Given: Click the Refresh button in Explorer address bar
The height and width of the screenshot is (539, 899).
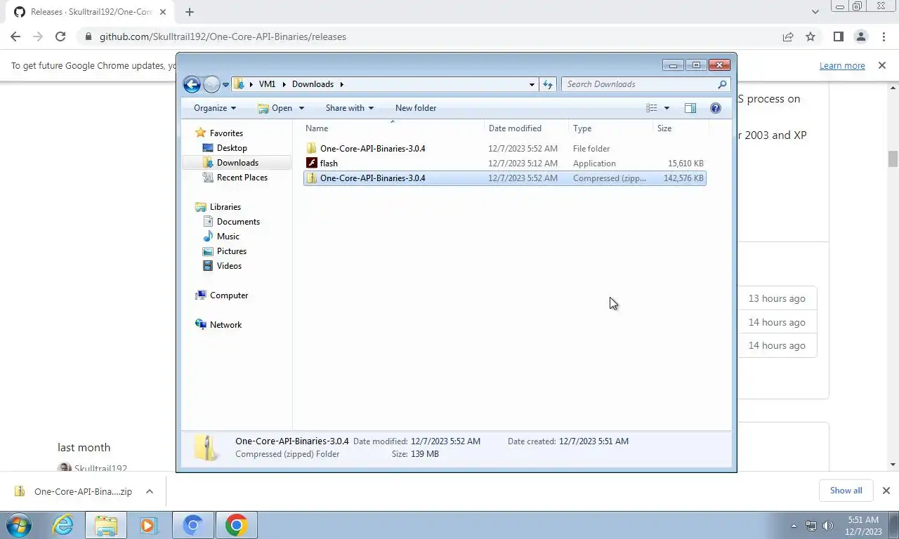Looking at the screenshot, I should (548, 84).
